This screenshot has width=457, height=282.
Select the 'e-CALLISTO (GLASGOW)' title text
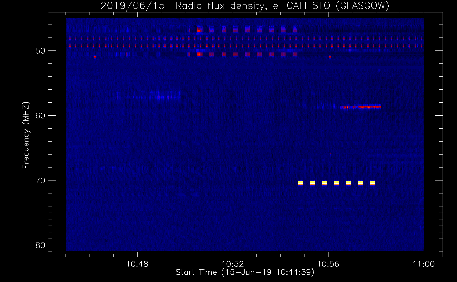[331, 6]
